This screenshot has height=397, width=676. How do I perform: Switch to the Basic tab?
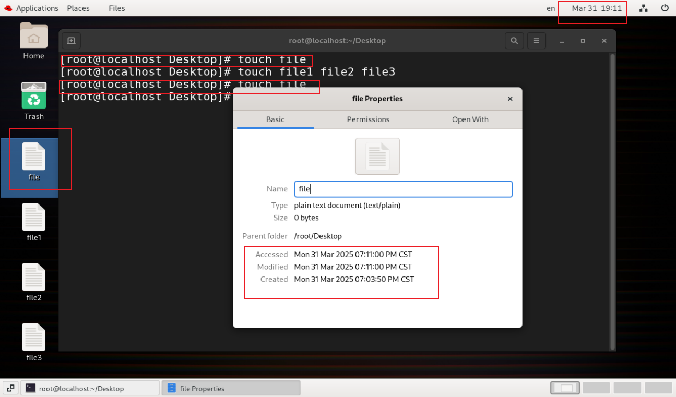click(275, 119)
